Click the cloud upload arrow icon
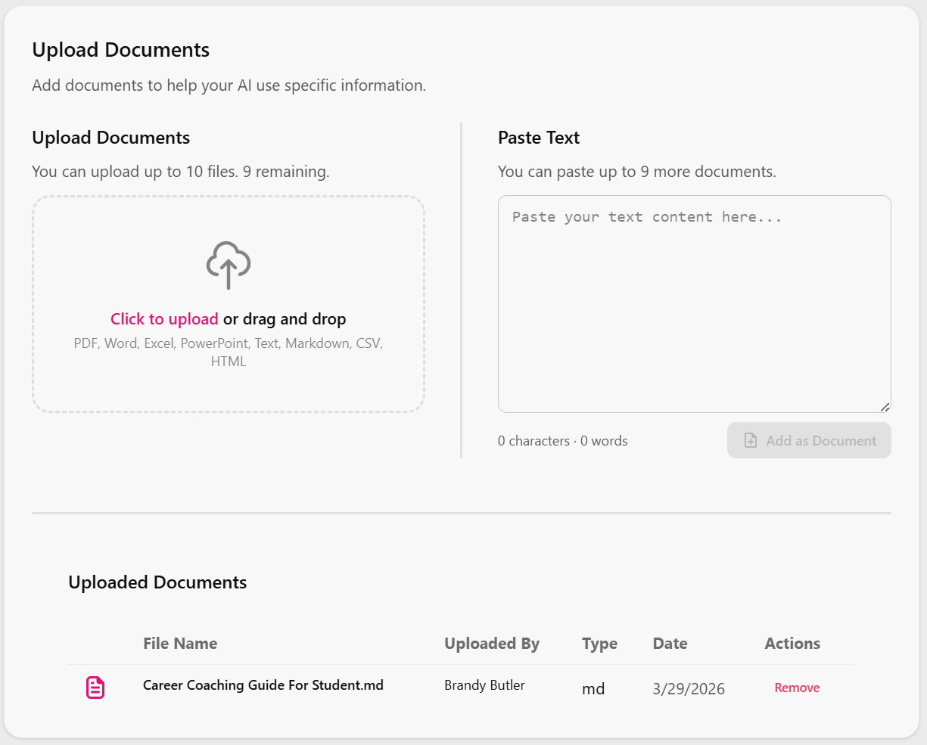This screenshot has width=927, height=745. click(229, 265)
